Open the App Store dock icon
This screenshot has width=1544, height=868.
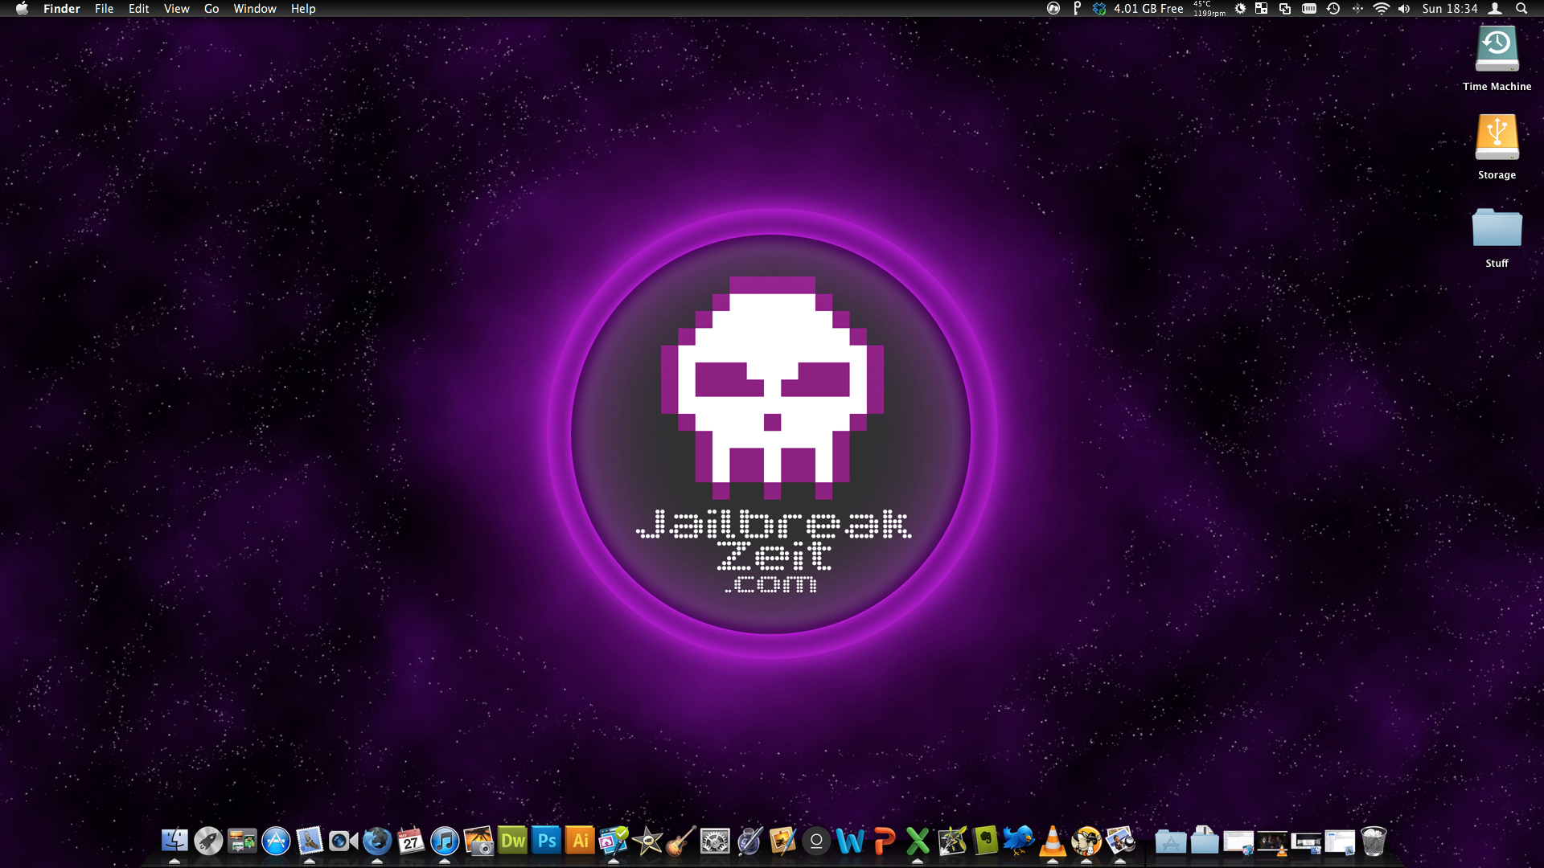(x=276, y=841)
